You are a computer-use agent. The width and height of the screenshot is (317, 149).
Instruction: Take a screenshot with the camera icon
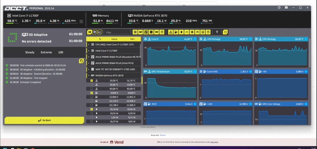click(286, 8)
